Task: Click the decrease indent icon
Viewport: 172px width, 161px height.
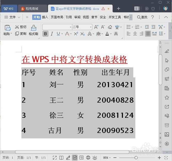Action: (147, 27)
